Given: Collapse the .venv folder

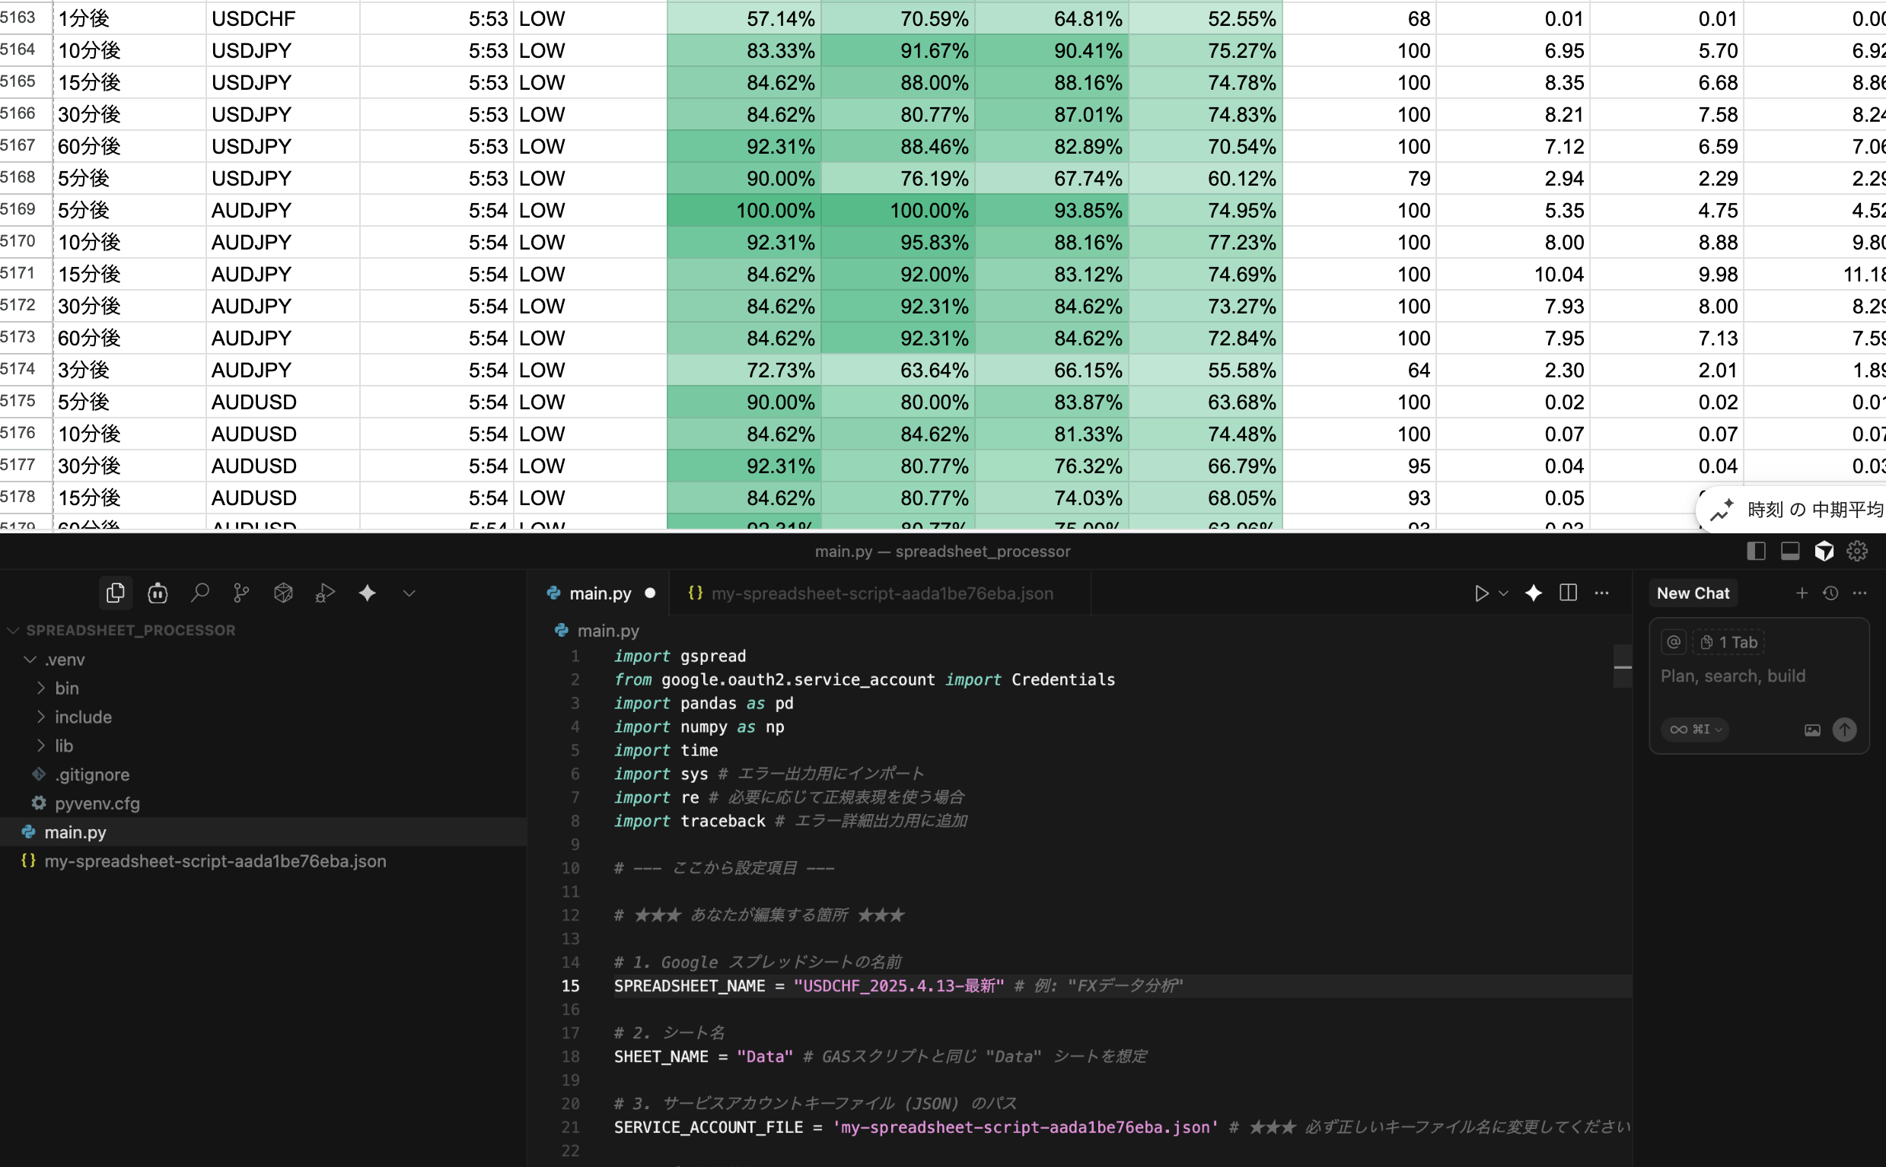Looking at the screenshot, I should (31, 659).
